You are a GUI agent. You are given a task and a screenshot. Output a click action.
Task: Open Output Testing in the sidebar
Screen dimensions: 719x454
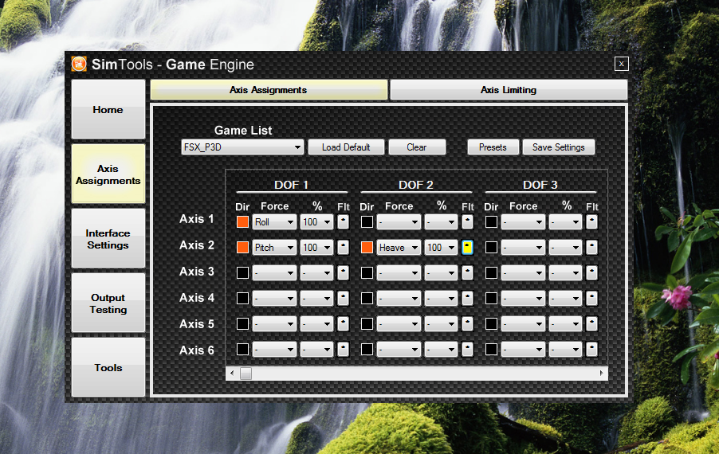pyautogui.click(x=108, y=303)
